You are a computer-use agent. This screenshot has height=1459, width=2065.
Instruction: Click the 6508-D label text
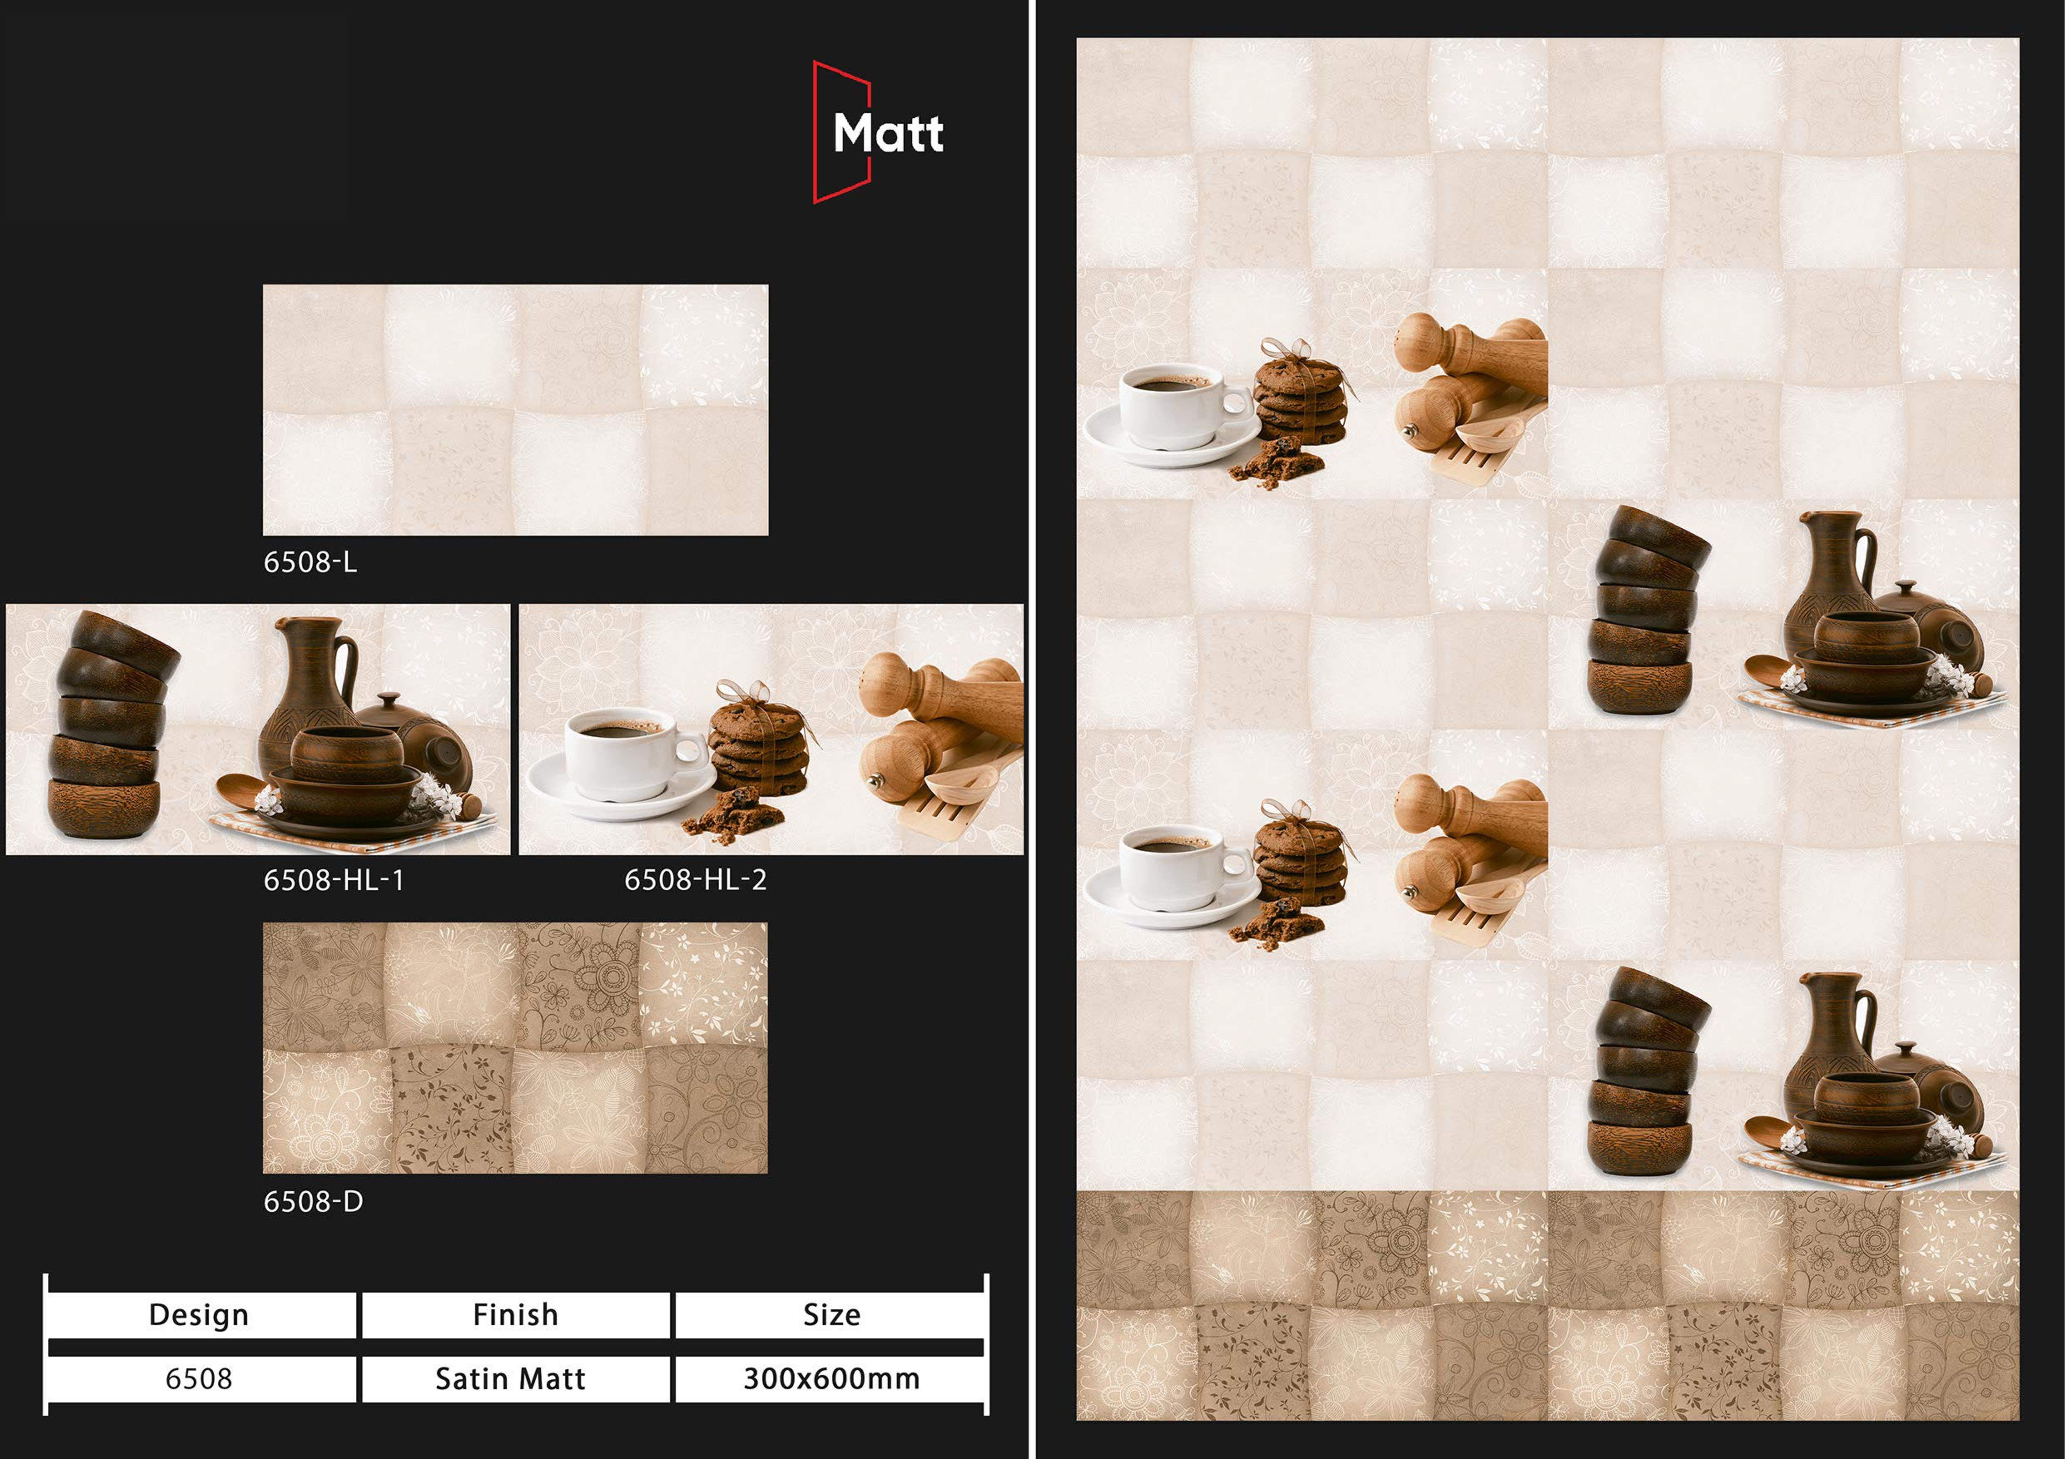point(313,1202)
